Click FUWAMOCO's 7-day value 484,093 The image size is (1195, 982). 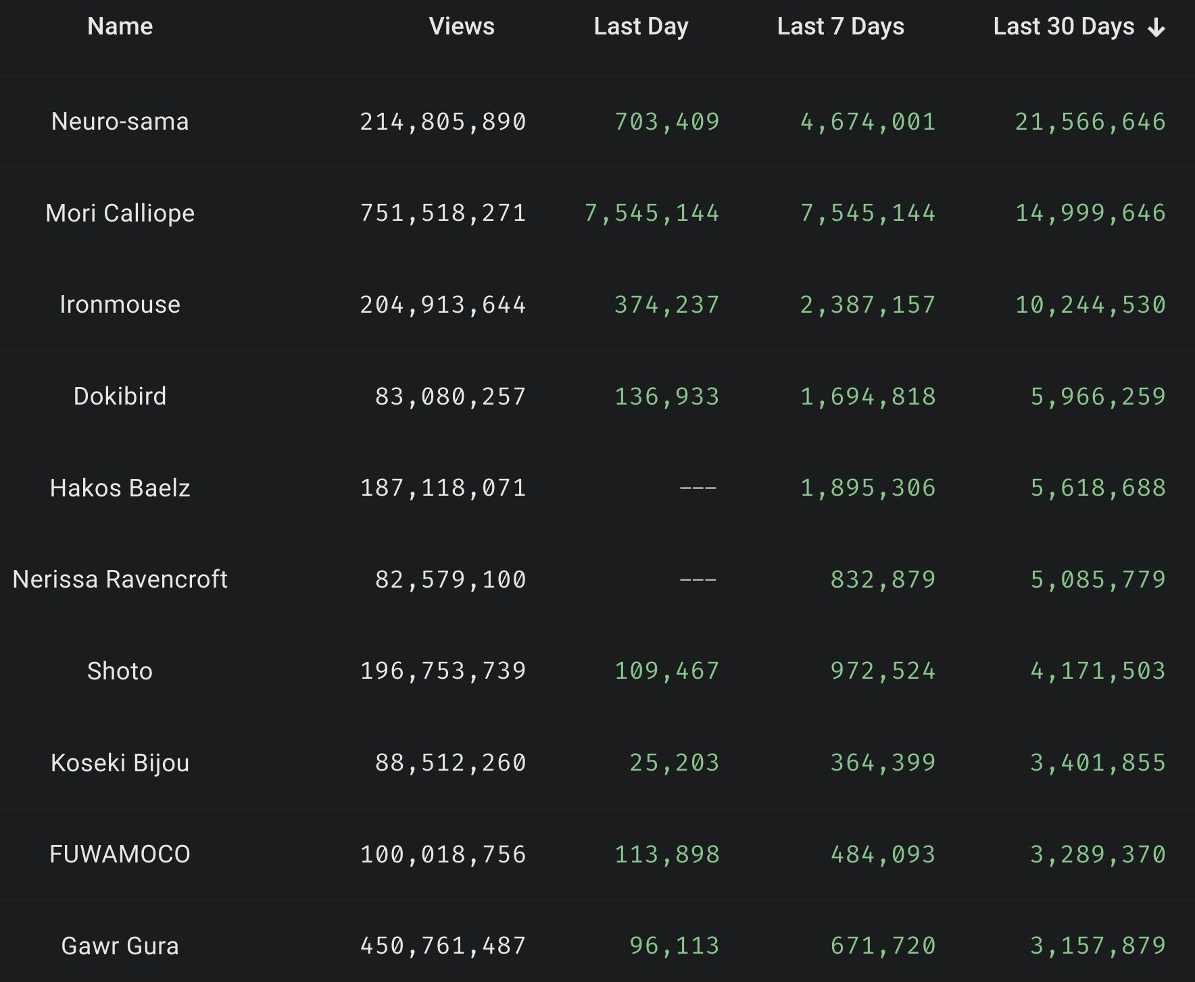point(883,854)
